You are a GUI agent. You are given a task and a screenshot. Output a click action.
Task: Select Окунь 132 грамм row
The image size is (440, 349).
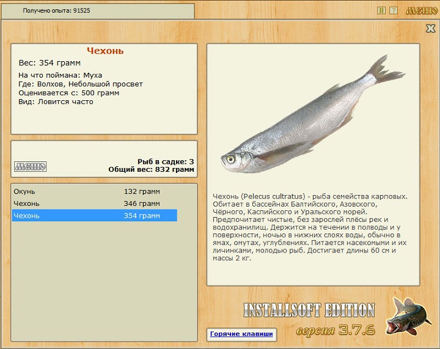(95, 191)
